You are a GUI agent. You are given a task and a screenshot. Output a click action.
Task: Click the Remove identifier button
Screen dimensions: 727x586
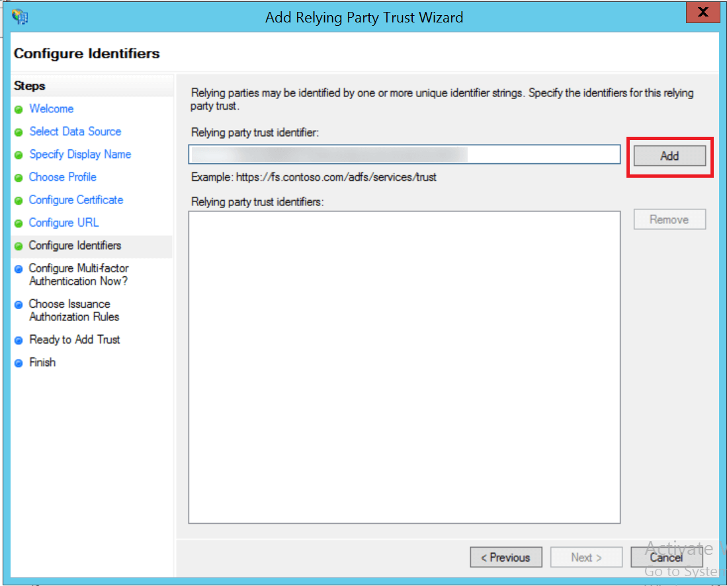click(669, 219)
